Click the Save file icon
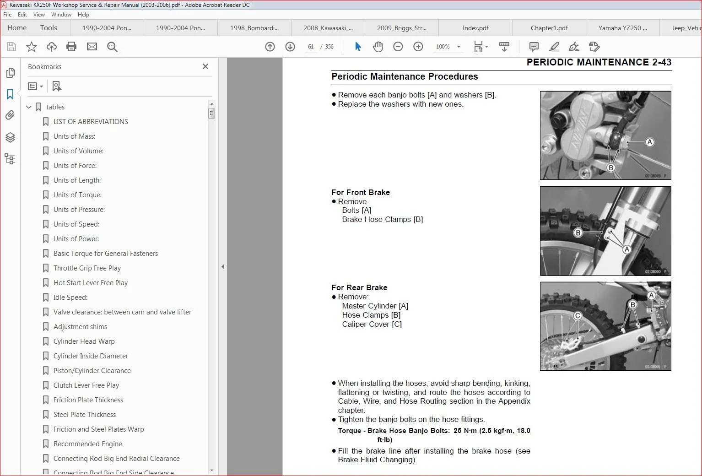Image resolution: width=702 pixels, height=476 pixels. coord(11,47)
